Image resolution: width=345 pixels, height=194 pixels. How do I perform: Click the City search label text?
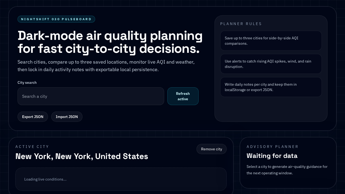(27, 82)
